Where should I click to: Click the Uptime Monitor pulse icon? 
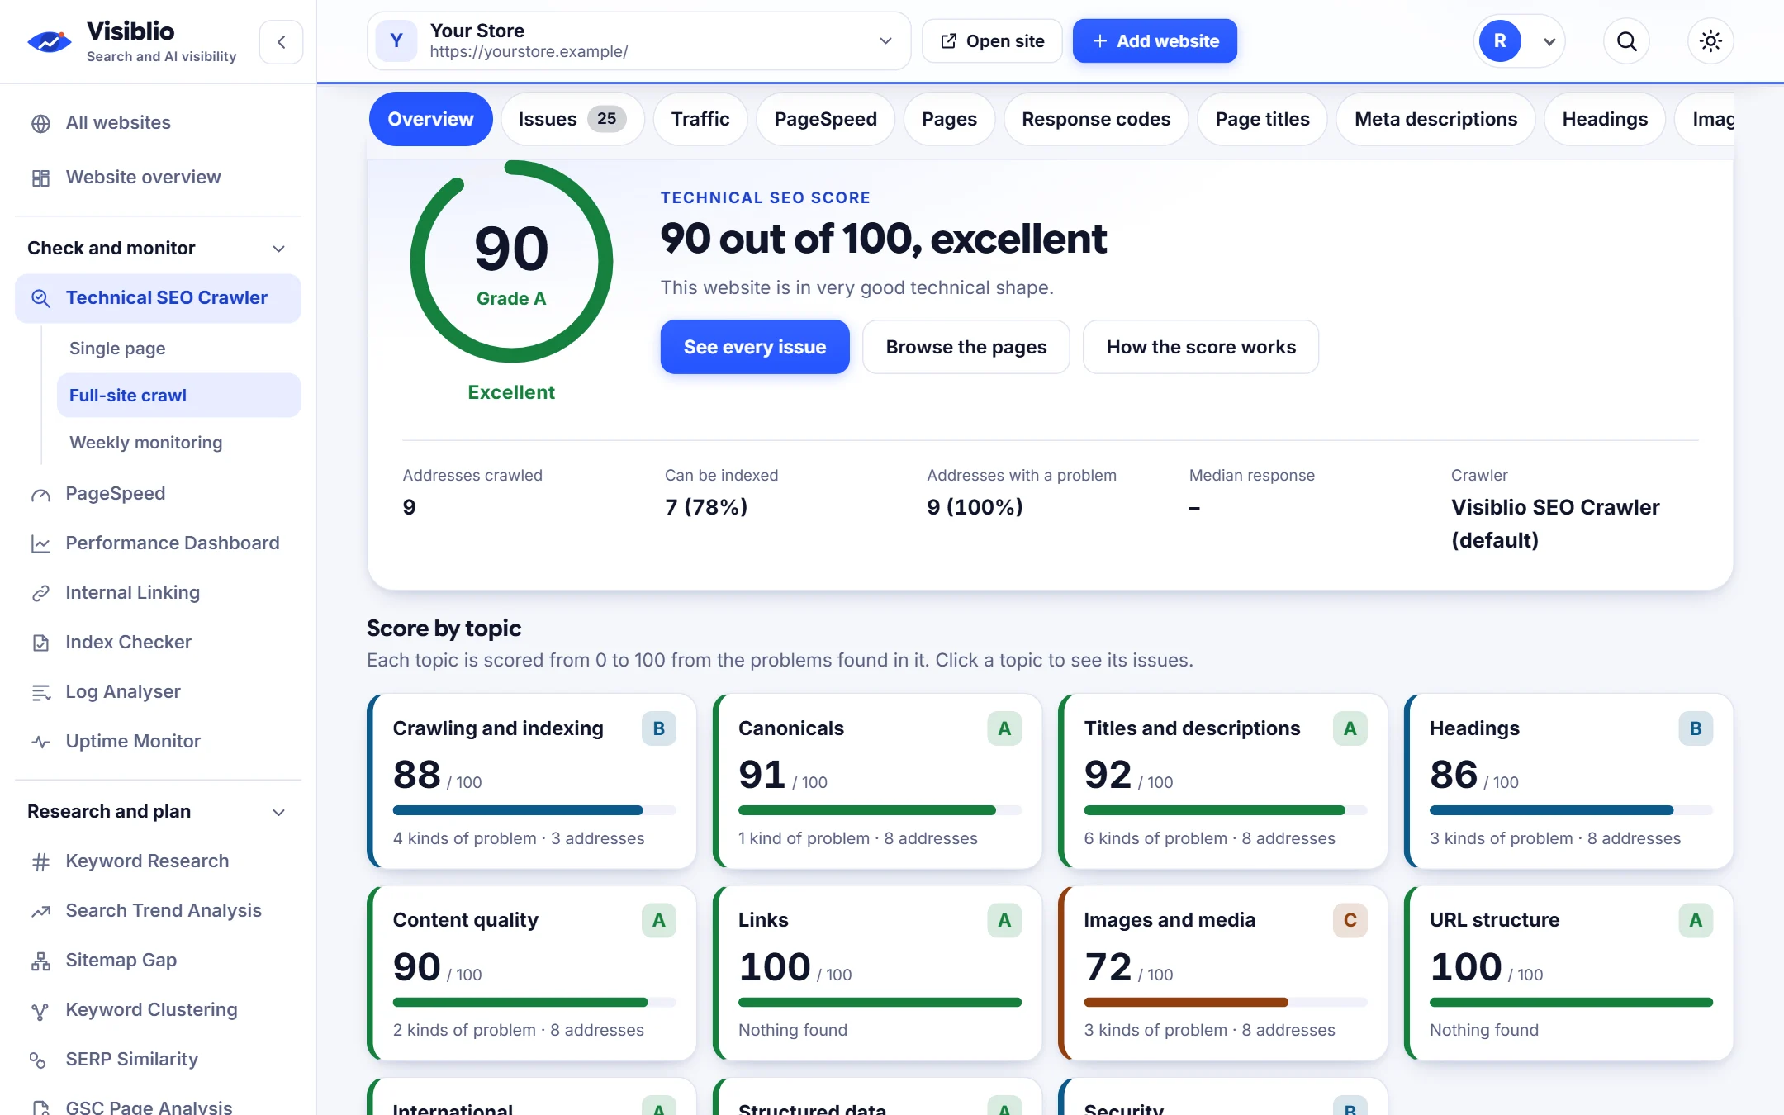click(40, 742)
